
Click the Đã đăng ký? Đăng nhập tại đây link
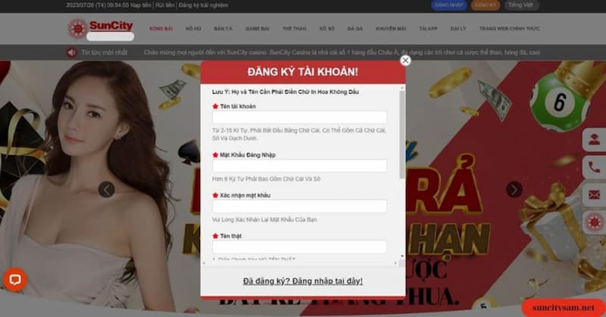302,281
